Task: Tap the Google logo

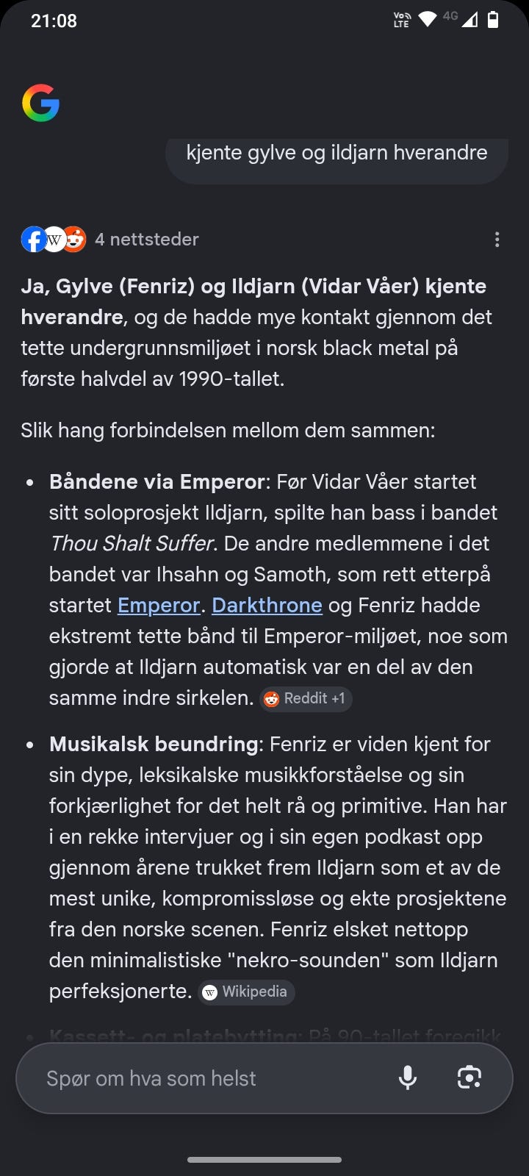Action: coord(40,103)
